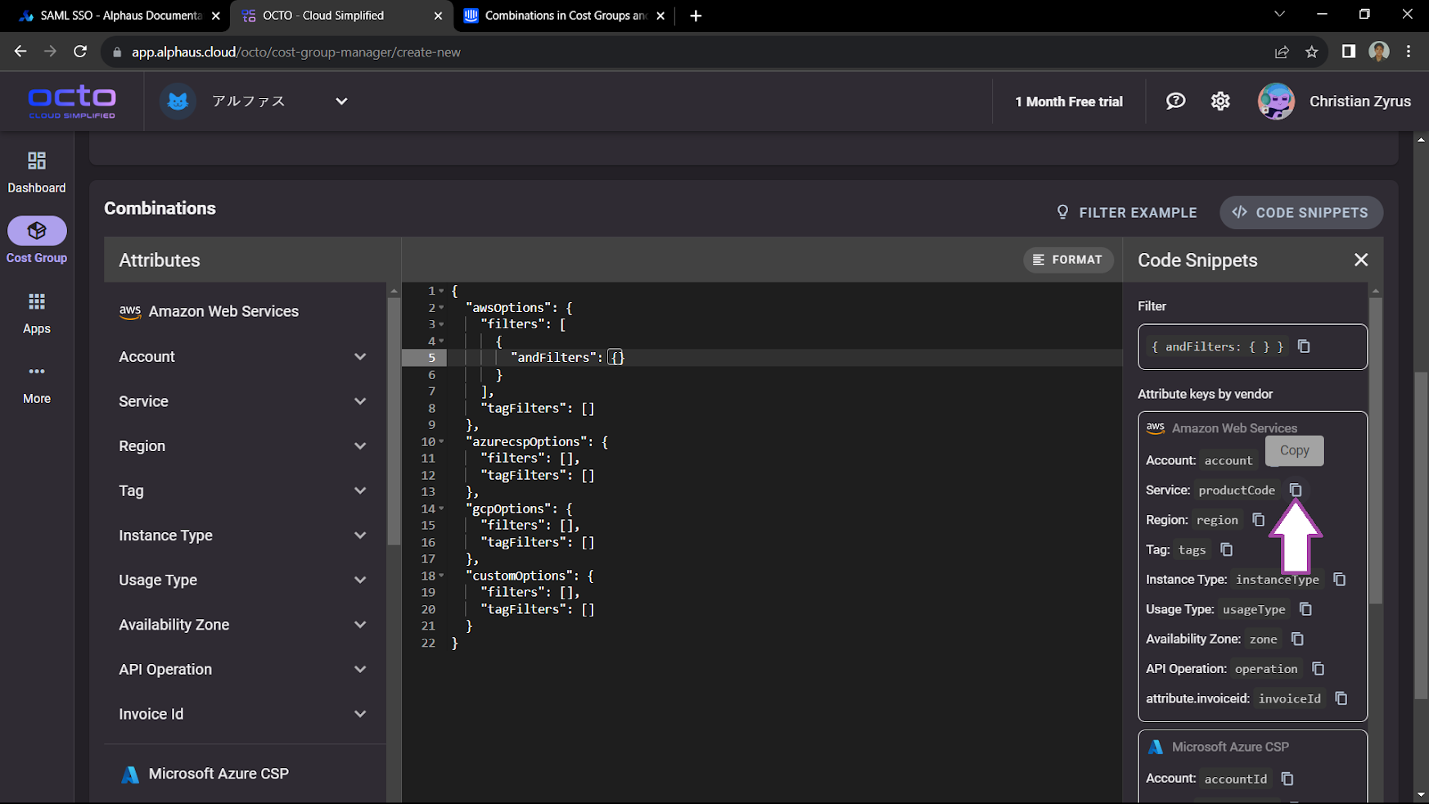Copy the andFilters filter snippet
1429x804 pixels.
click(1304, 346)
